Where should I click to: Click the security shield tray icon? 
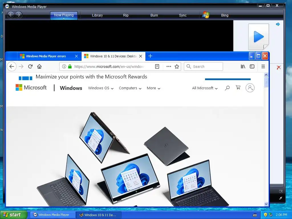(265, 215)
